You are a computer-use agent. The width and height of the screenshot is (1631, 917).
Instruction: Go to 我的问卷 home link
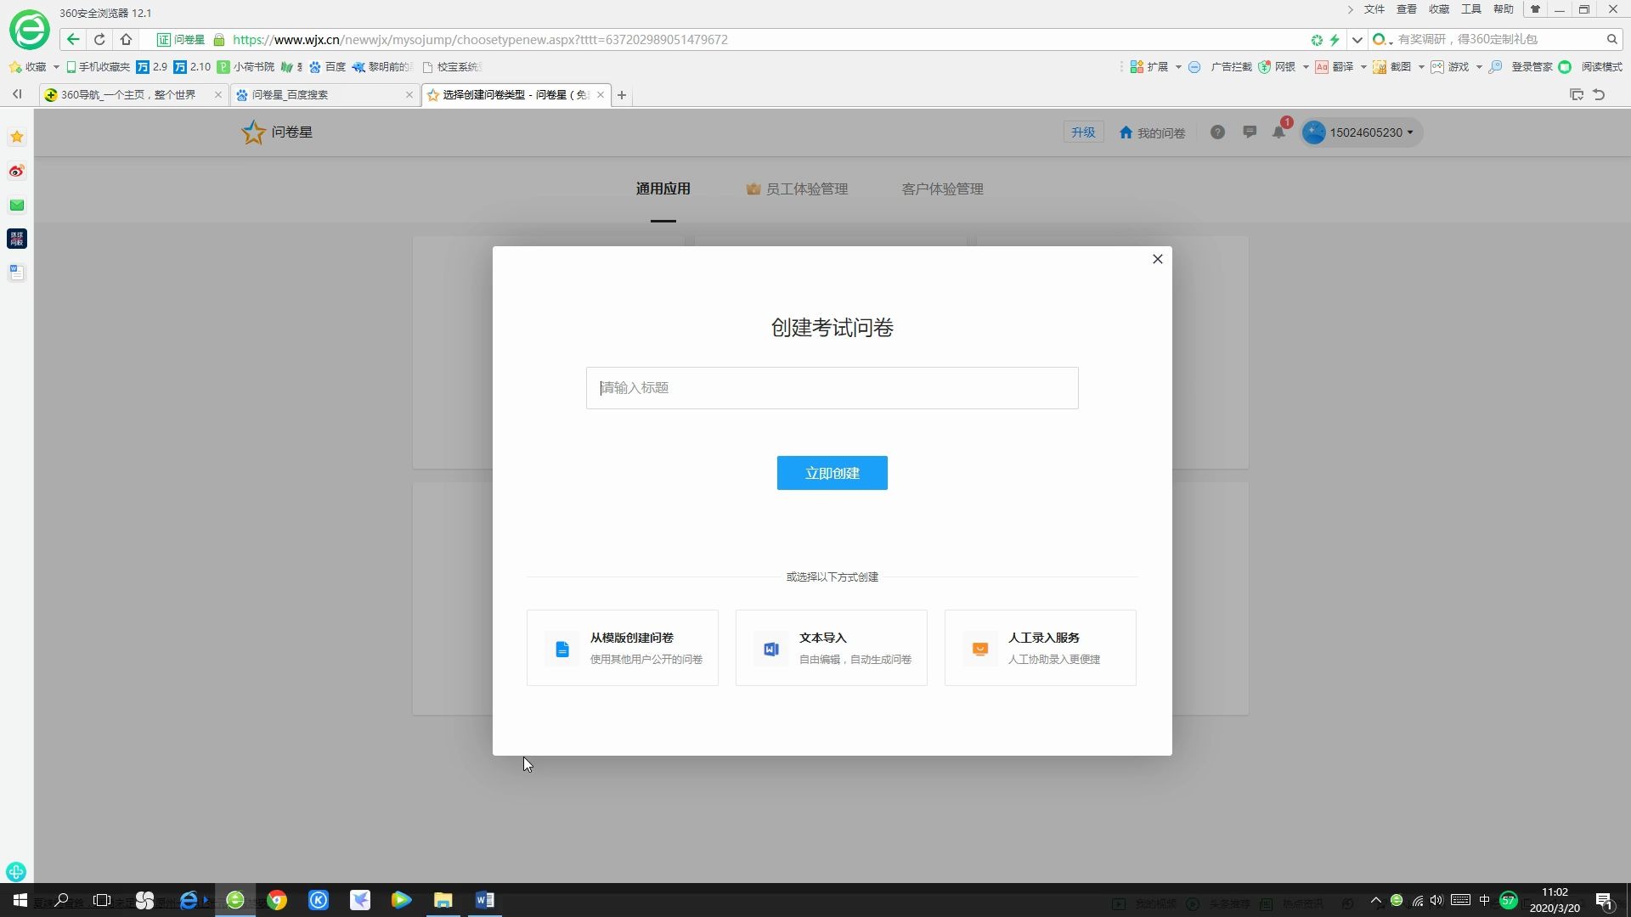(1152, 132)
